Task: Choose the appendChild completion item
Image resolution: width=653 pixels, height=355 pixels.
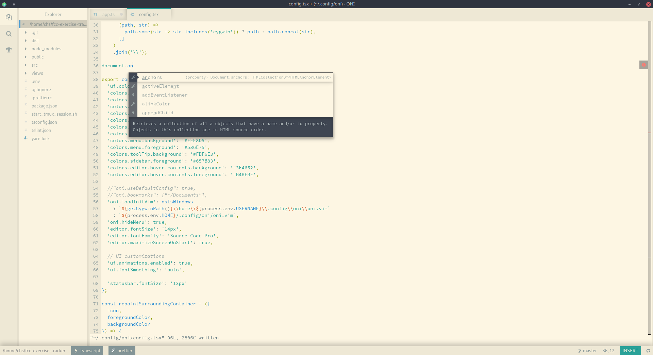Action: point(231,113)
